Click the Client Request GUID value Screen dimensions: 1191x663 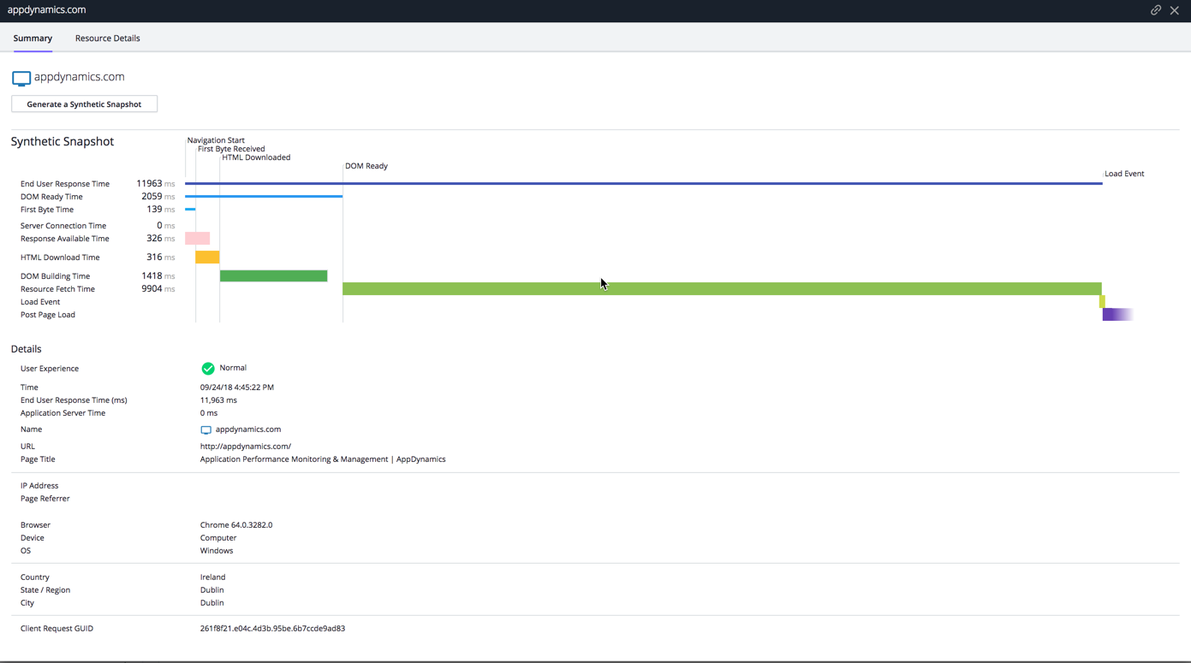272,629
